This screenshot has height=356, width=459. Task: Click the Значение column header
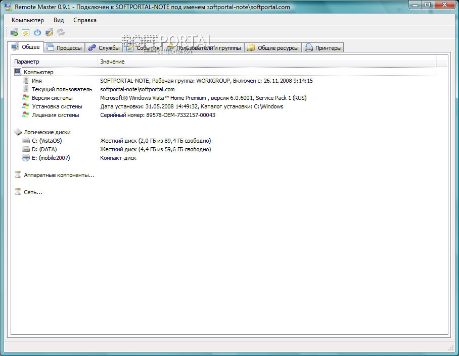(267, 62)
